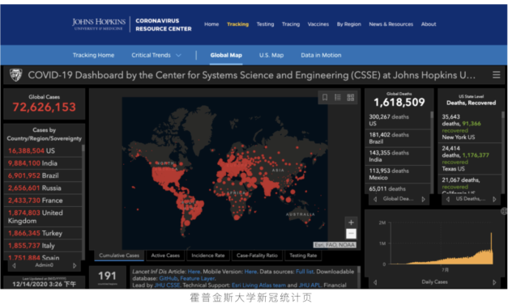Switch to the Case-Fatality Ratio map tab

[x=257, y=255]
